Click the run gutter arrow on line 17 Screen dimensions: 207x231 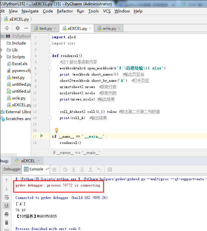[x=42, y=136]
